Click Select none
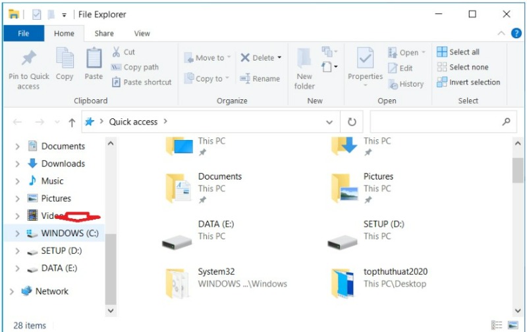 pyautogui.click(x=462, y=67)
